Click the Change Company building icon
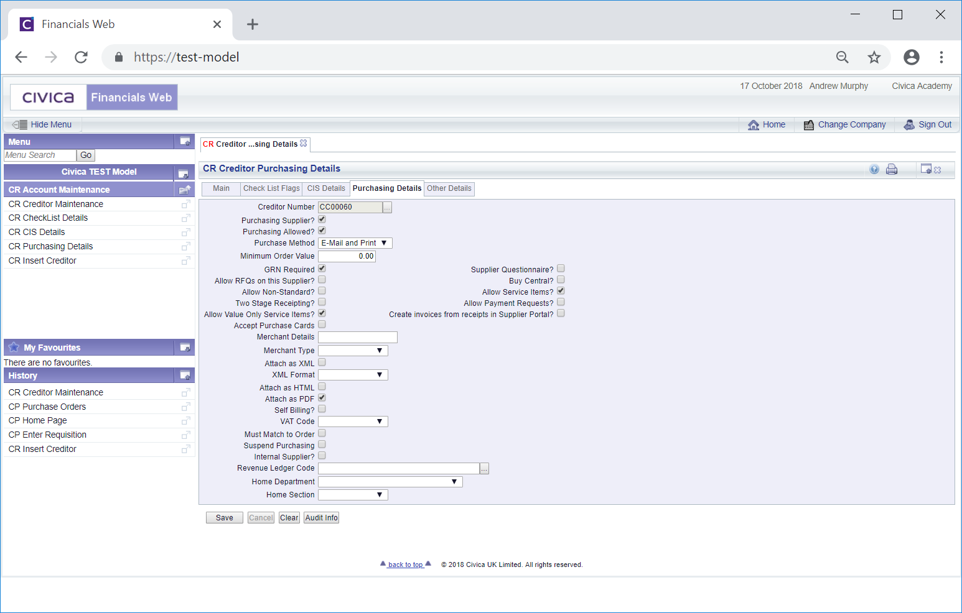Viewport: 962px width, 613px height. [809, 125]
